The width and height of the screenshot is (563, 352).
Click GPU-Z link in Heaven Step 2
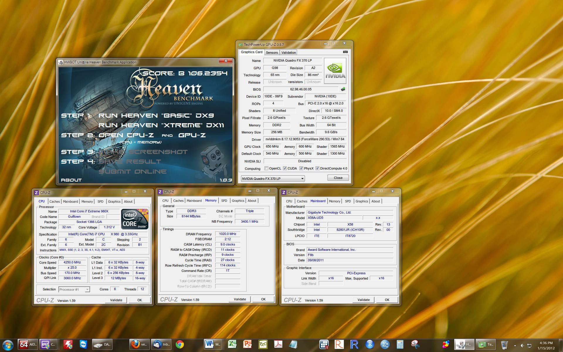192,135
